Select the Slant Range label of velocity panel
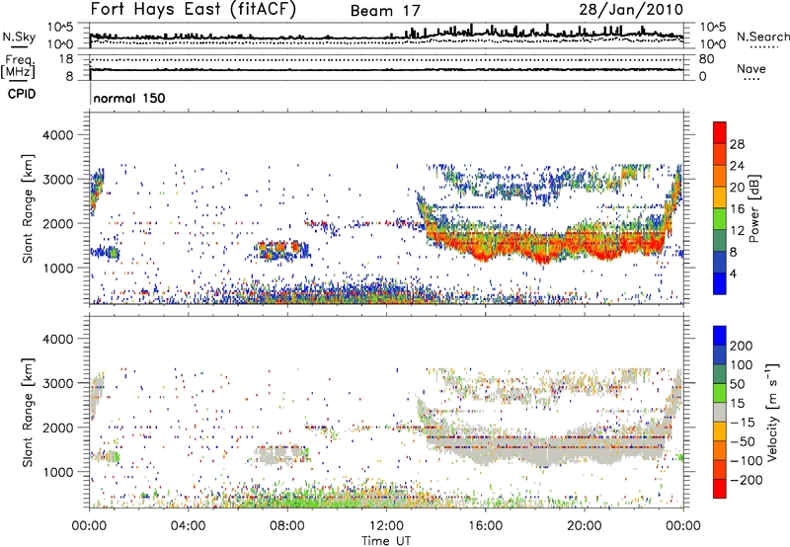Image resolution: width=790 pixels, height=547 pixels. (28, 413)
